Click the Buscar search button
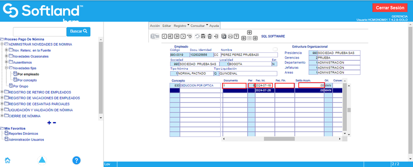 point(78,31)
